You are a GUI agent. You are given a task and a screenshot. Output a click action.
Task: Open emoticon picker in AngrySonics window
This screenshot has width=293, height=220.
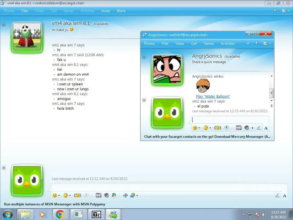point(195,128)
